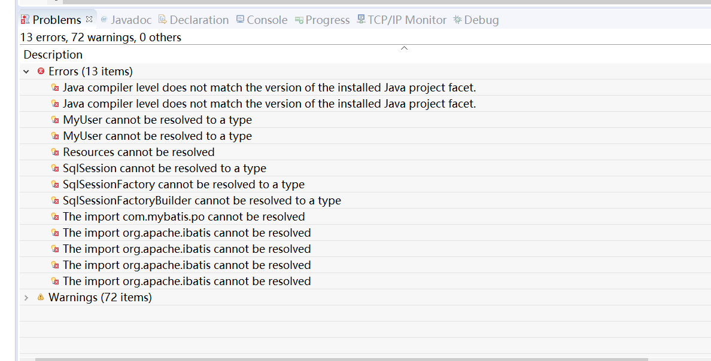Expand the Warnings (72 items) group

pyautogui.click(x=26, y=297)
